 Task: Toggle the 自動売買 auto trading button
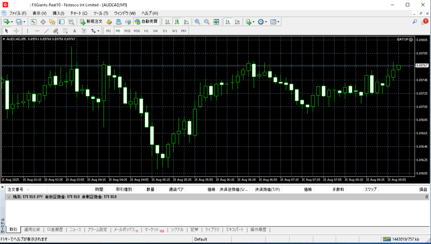tap(146, 21)
